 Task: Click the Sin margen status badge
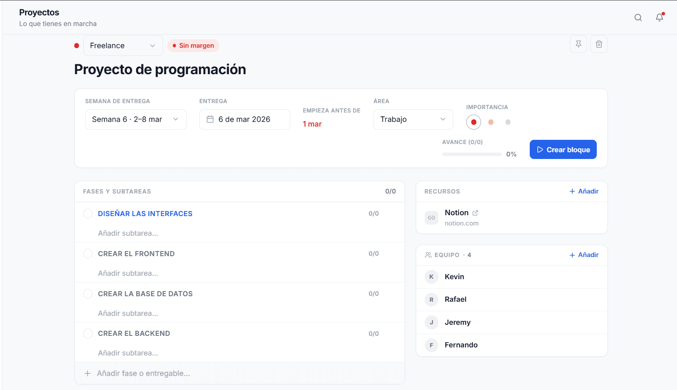(x=193, y=46)
